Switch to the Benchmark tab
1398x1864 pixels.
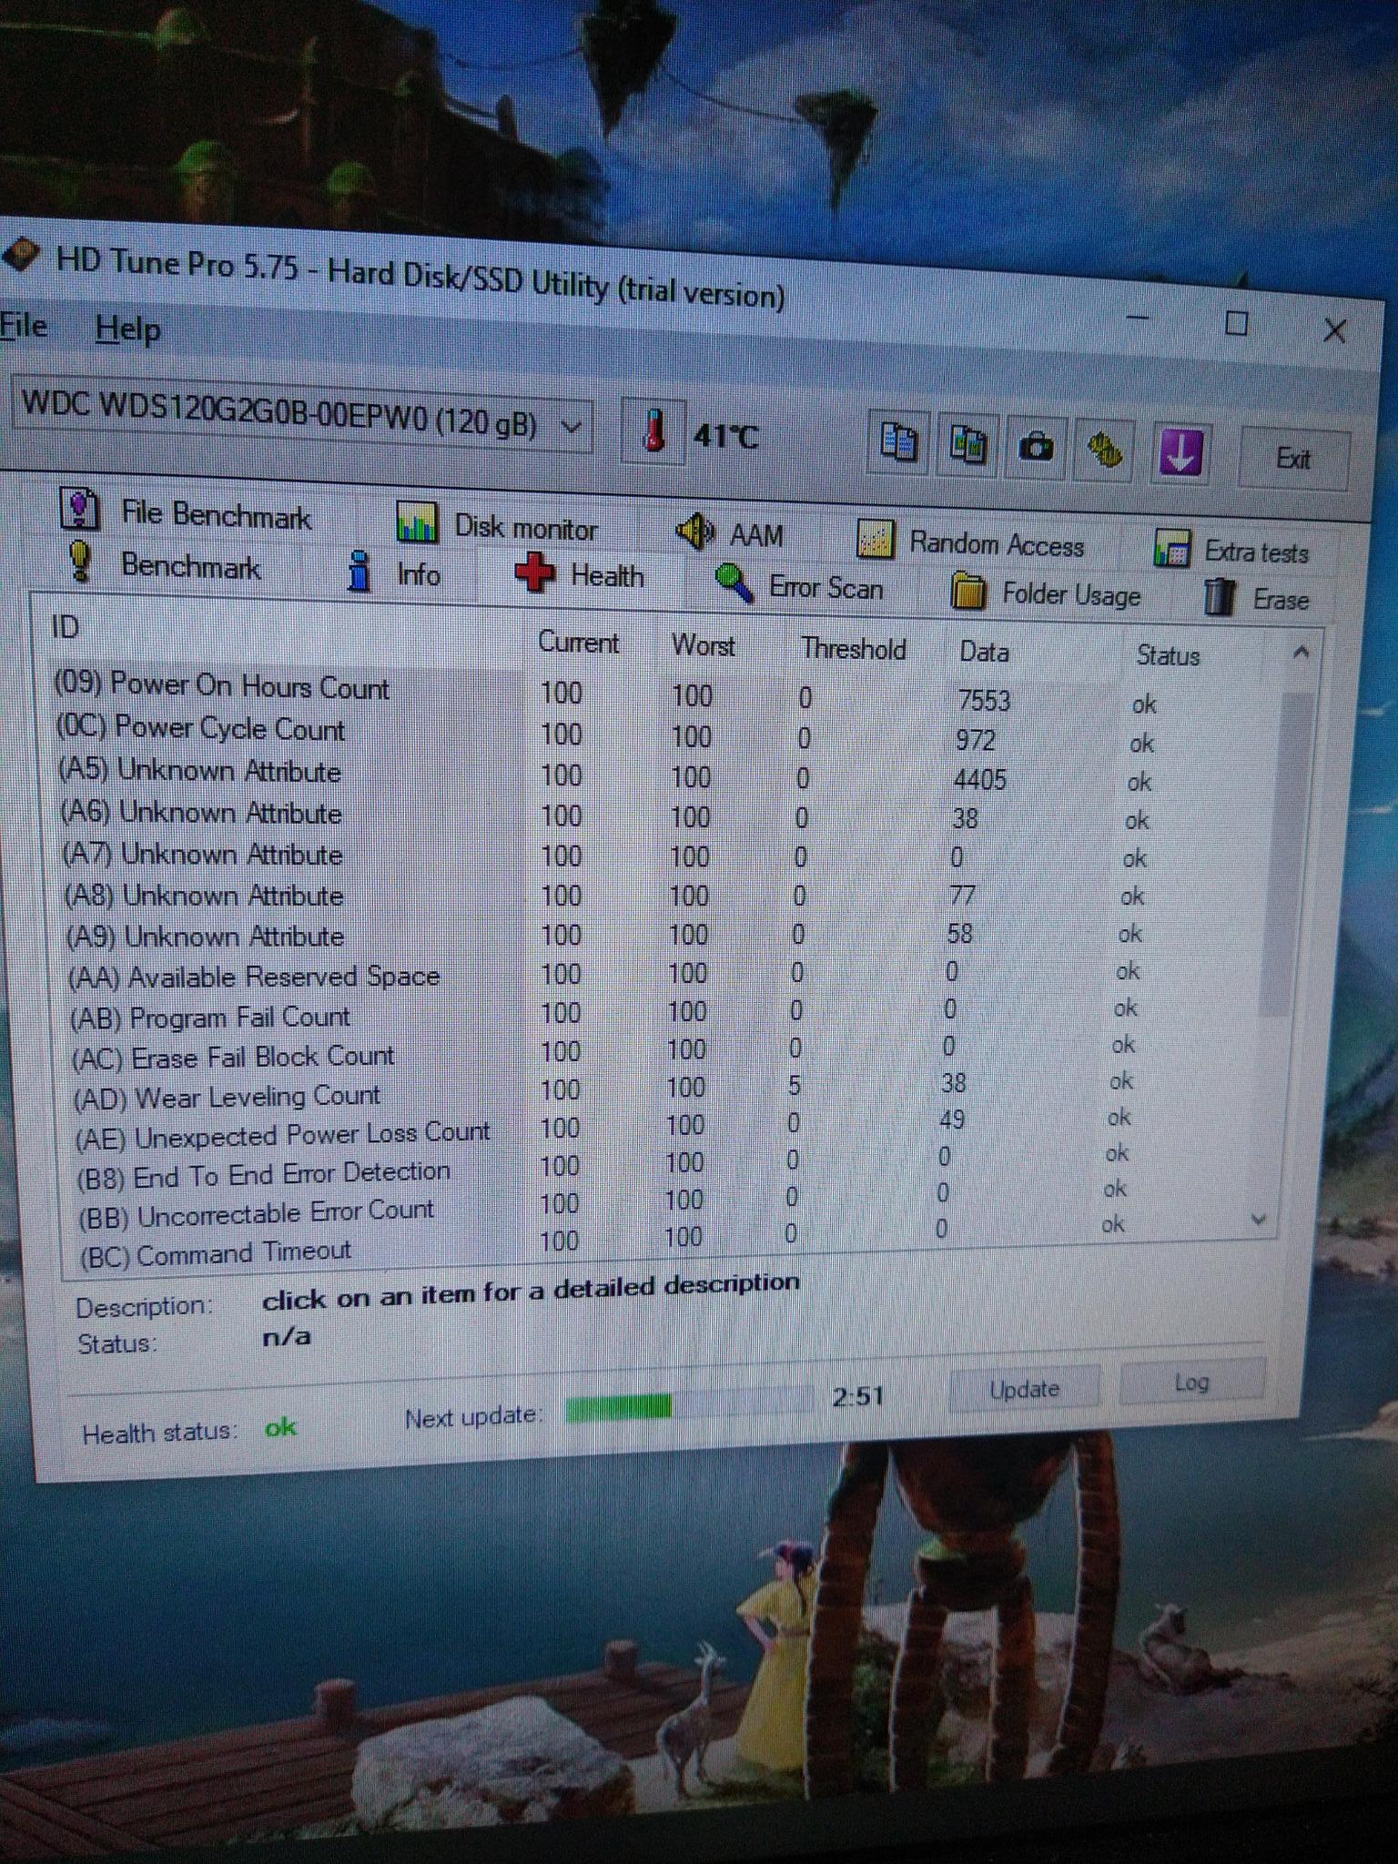(x=165, y=564)
